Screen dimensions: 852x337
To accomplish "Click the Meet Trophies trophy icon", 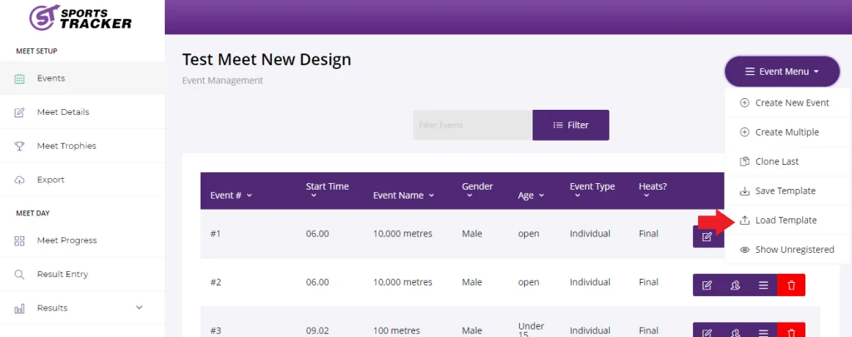I will (x=20, y=146).
